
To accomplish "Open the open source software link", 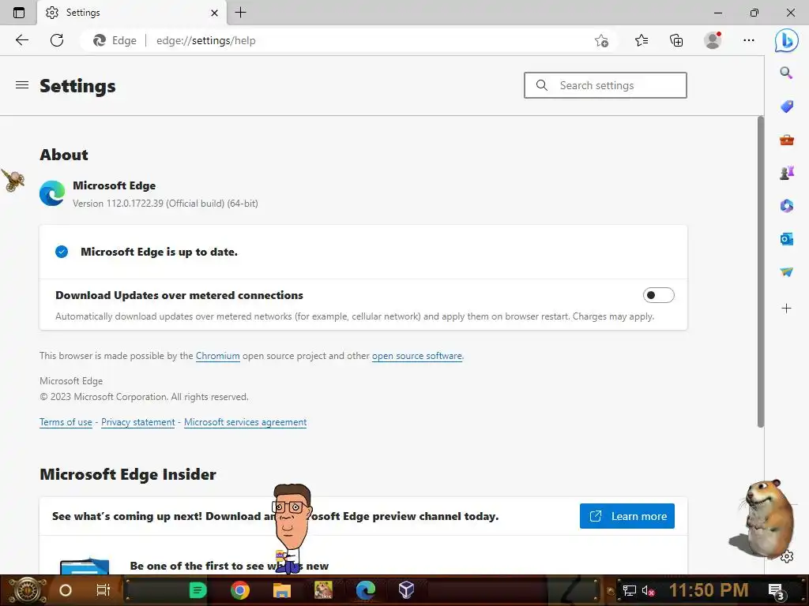I will (x=417, y=356).
